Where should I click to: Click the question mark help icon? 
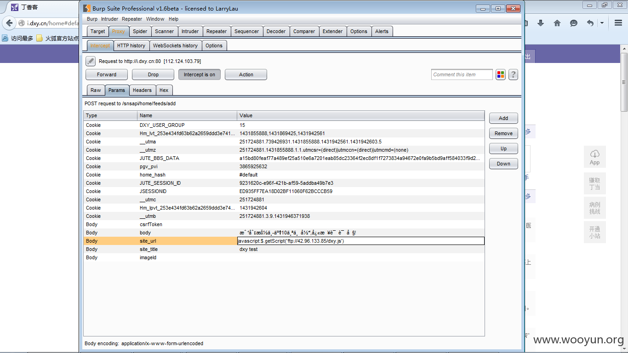point(513,74)
